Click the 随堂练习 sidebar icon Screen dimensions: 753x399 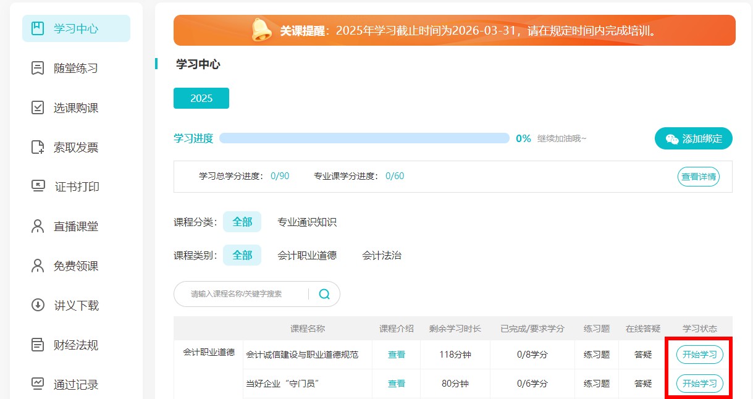coord(38,68)
